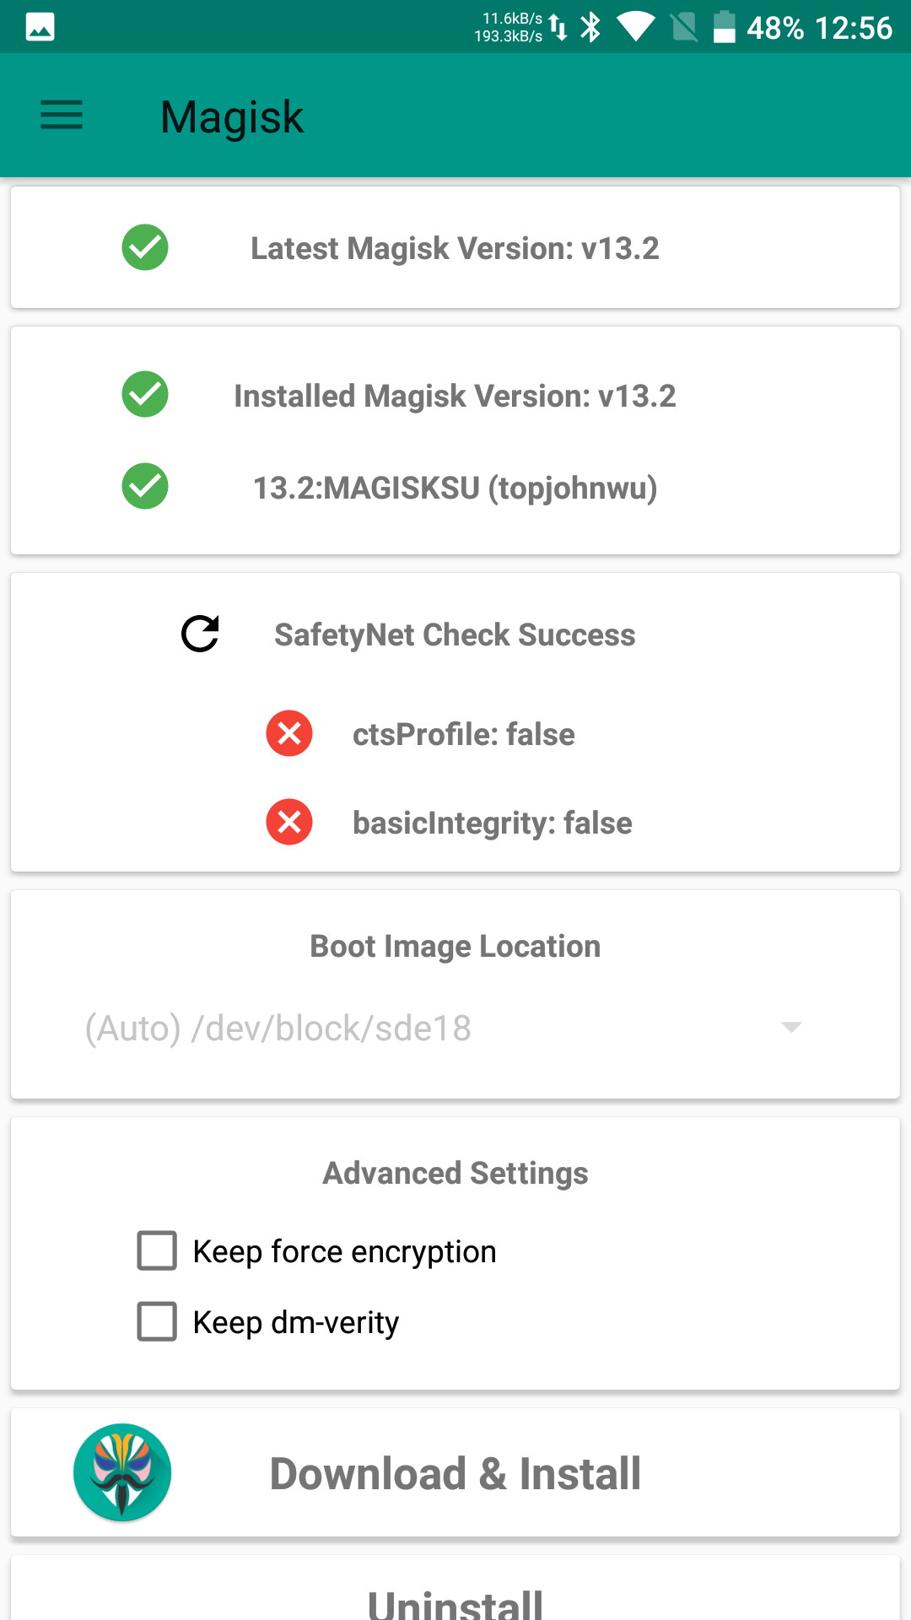Tap the SafetyNet refresh icon
Screen dimensions: 911x1620
click(201, 634)
